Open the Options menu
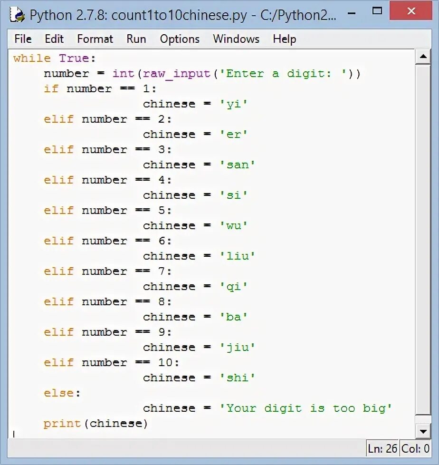 click(180, 39)
